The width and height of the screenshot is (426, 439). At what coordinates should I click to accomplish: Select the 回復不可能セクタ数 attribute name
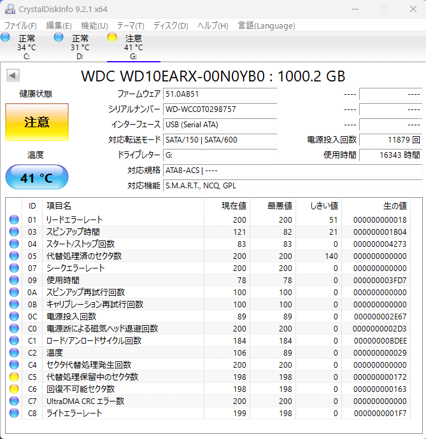(80, 389)
